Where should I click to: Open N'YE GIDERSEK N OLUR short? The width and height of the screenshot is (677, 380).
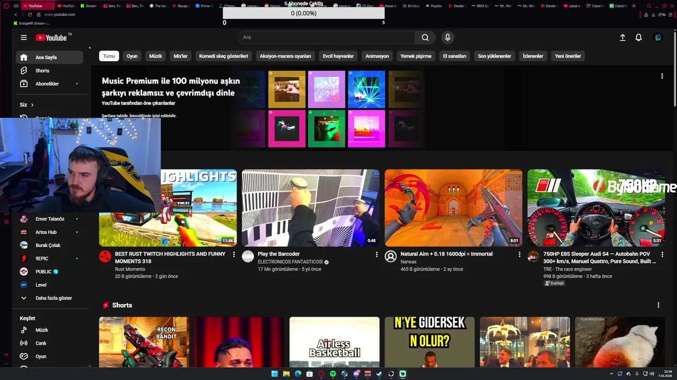(x=429, y=342)
